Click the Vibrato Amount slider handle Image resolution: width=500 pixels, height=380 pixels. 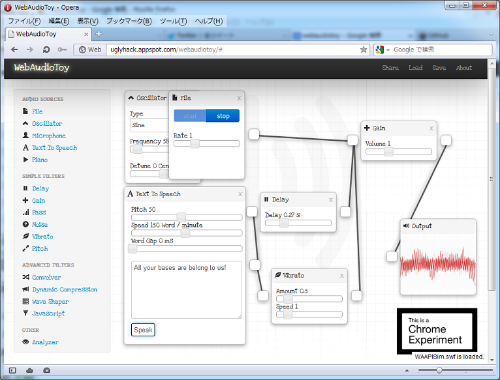click(x=288, y=299)
